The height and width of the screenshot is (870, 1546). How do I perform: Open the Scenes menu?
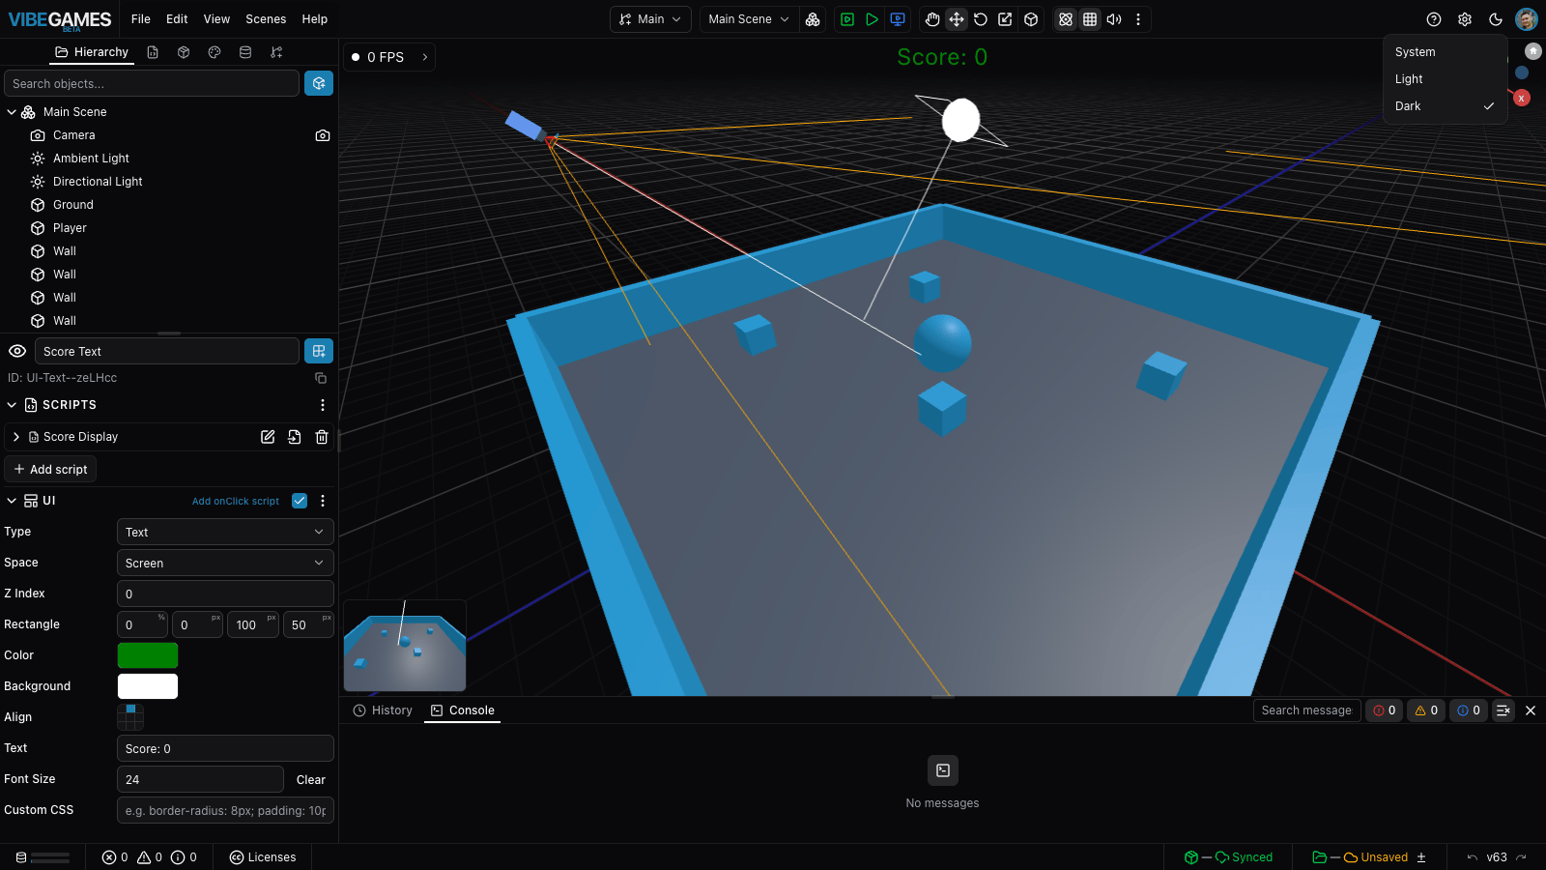pos(266,19)
